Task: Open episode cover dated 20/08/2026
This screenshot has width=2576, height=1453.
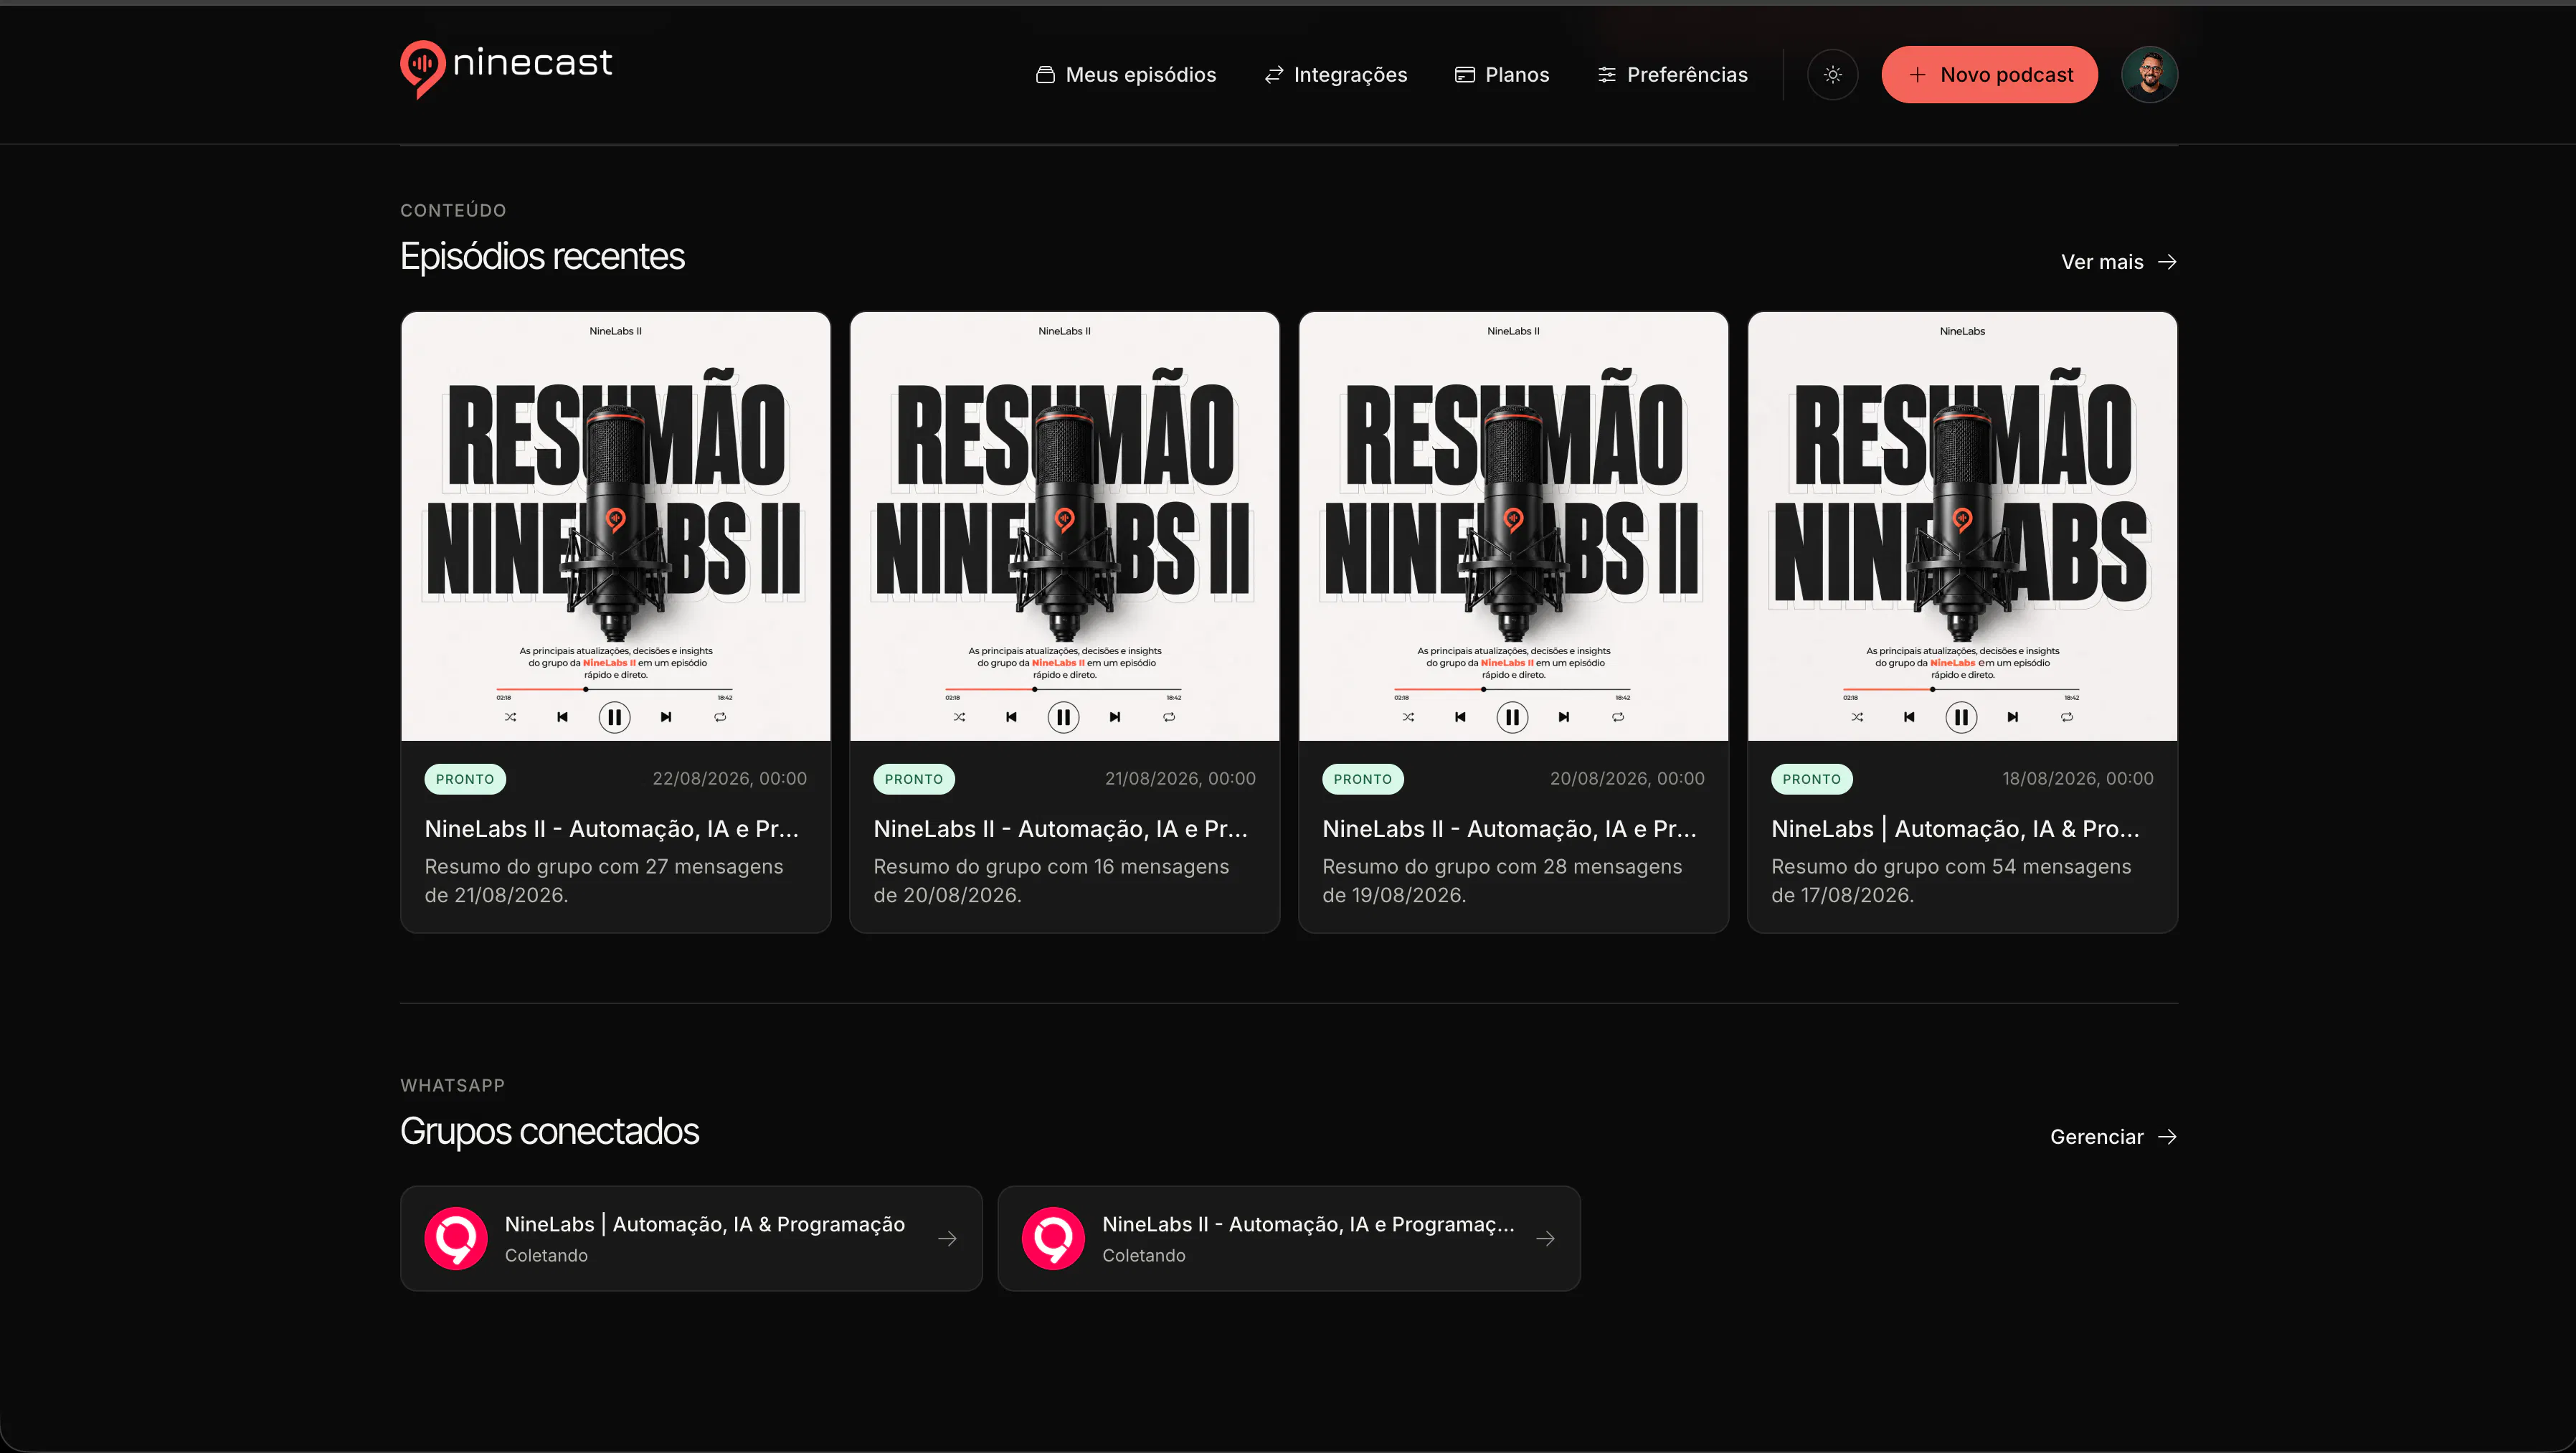Action: [1513, 526]
